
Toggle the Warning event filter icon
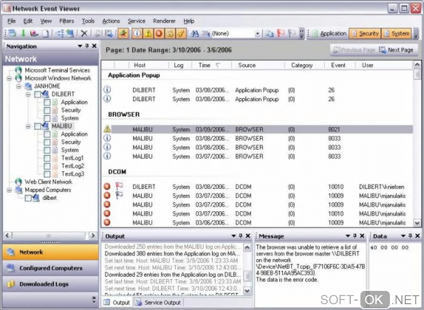point(148,34)
